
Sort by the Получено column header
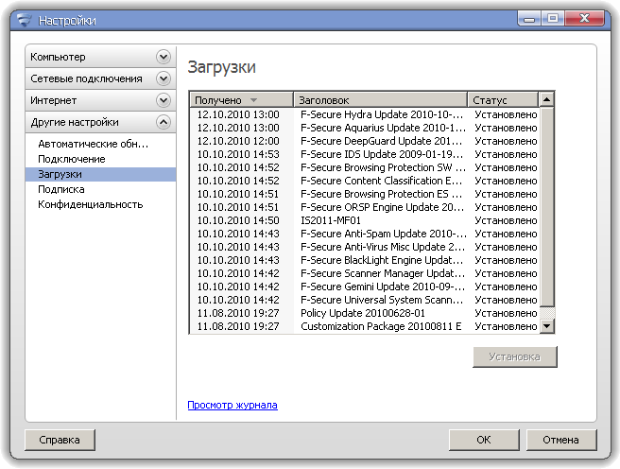pos(242,100)
